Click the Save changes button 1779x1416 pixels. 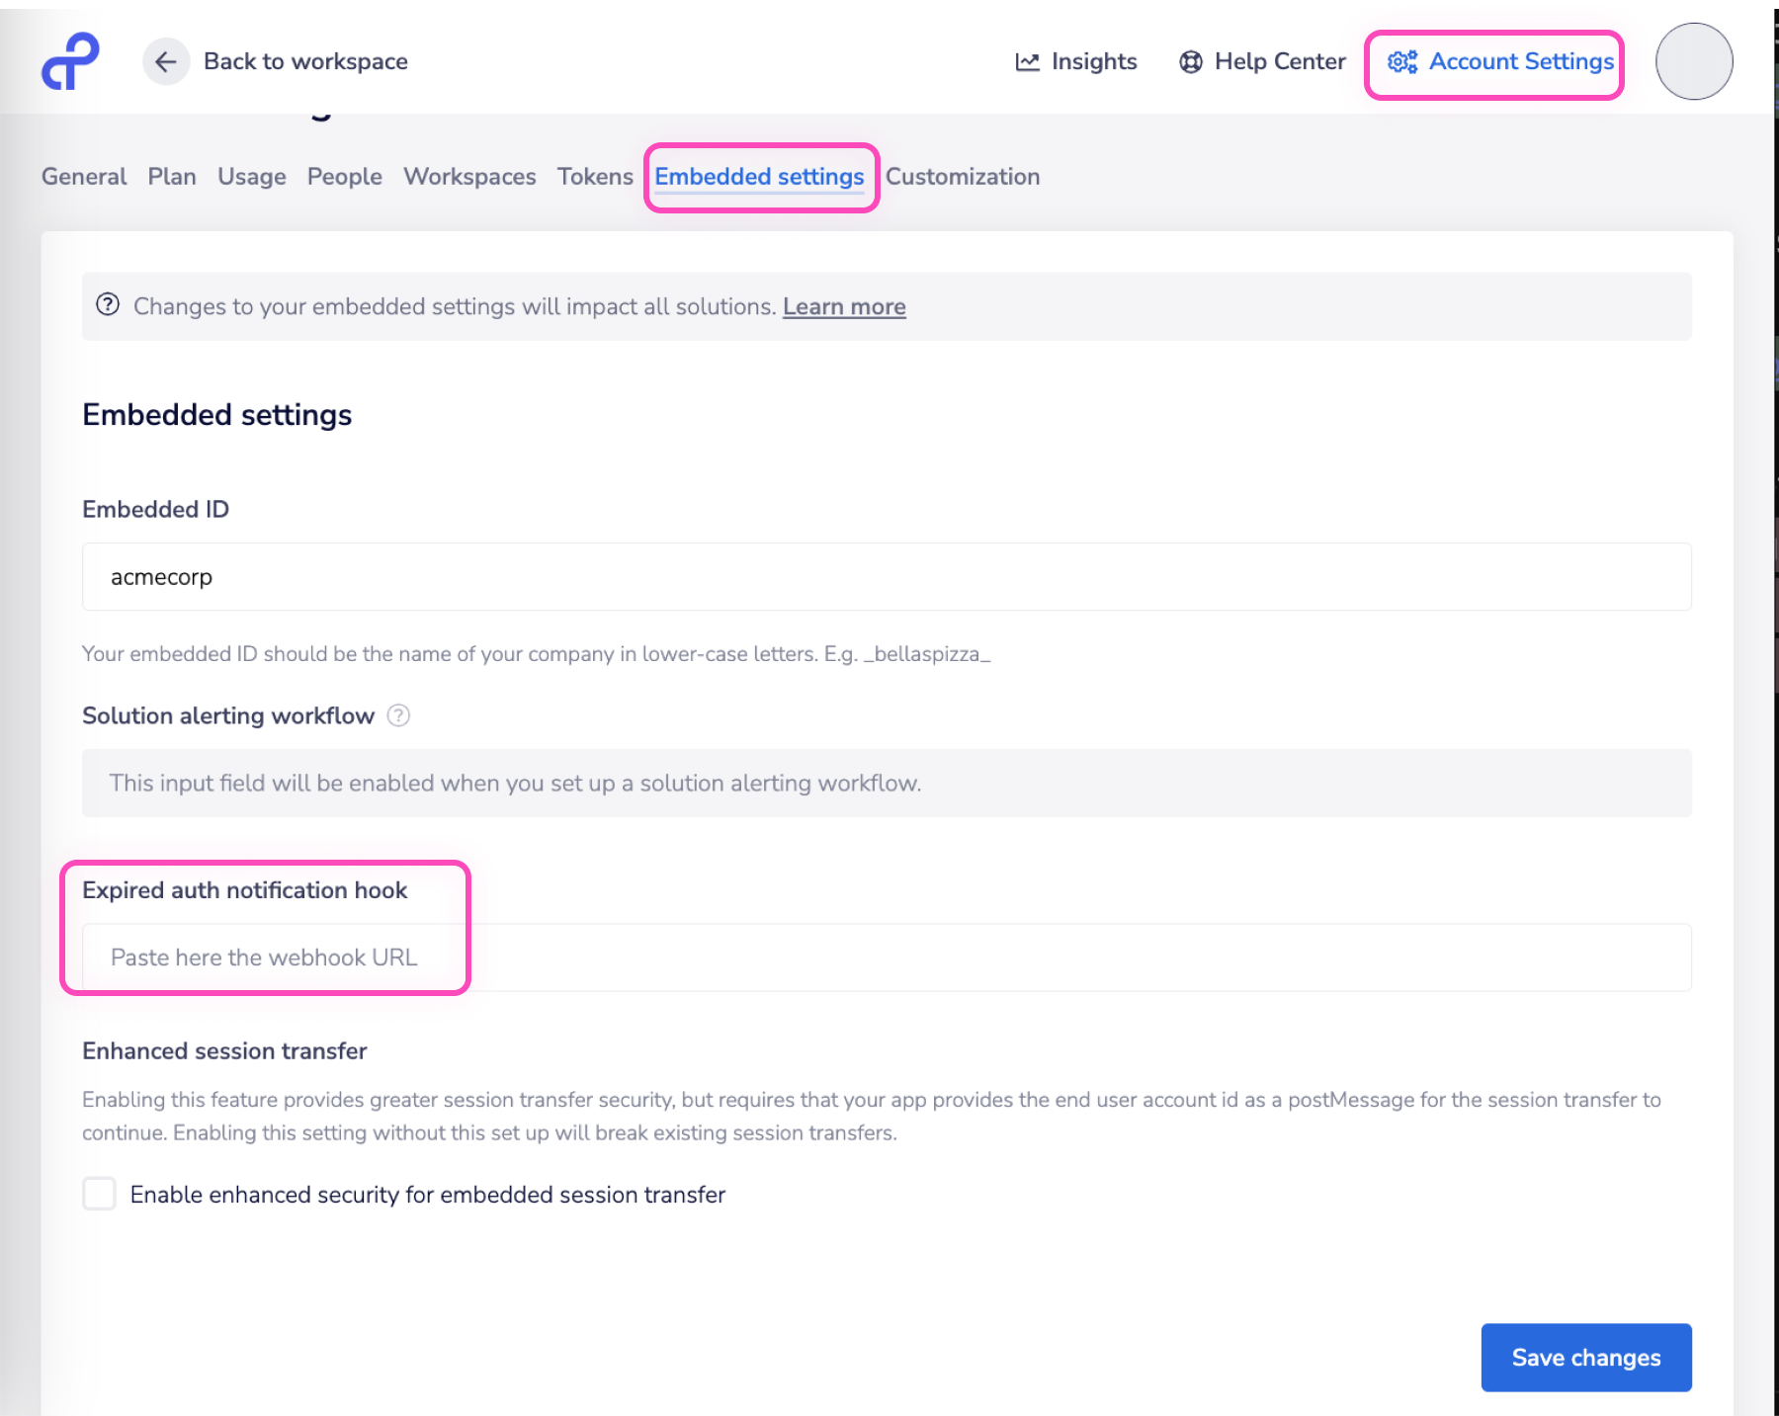pos(1585,1357)
